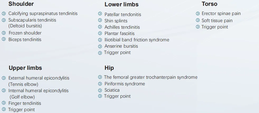This screenshot has height=113, width=259.
Task: Click Trigger point under the Torso list
Action: pyautogui.click(x=215, y=27)
